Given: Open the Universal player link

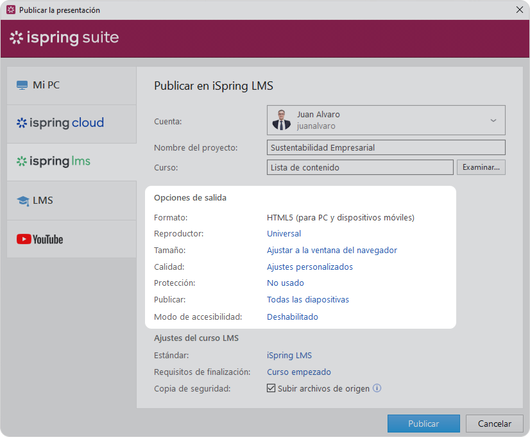Looking at the screenshot, I should tap(284, 234).
